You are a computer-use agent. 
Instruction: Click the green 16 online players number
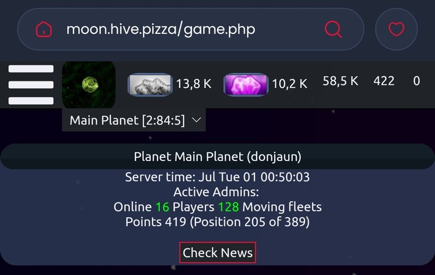pos(163,207)
